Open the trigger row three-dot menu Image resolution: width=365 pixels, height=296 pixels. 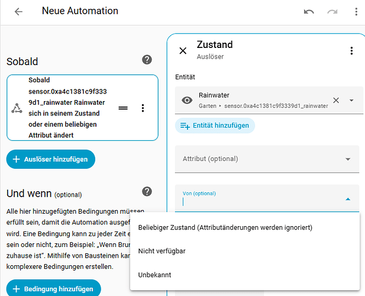coord(143,108)
